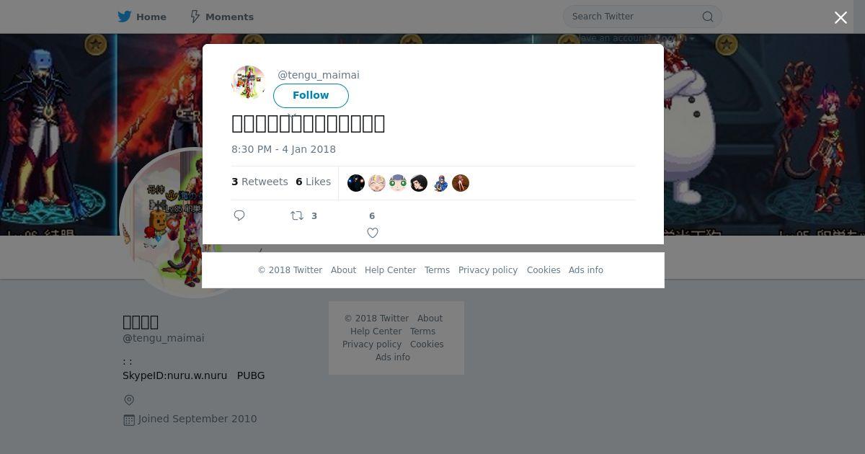Image resolution: width=865 pixels, height=454 pixels.
Task: Open the tweet author's avatar
Action: tap(249, 83)
